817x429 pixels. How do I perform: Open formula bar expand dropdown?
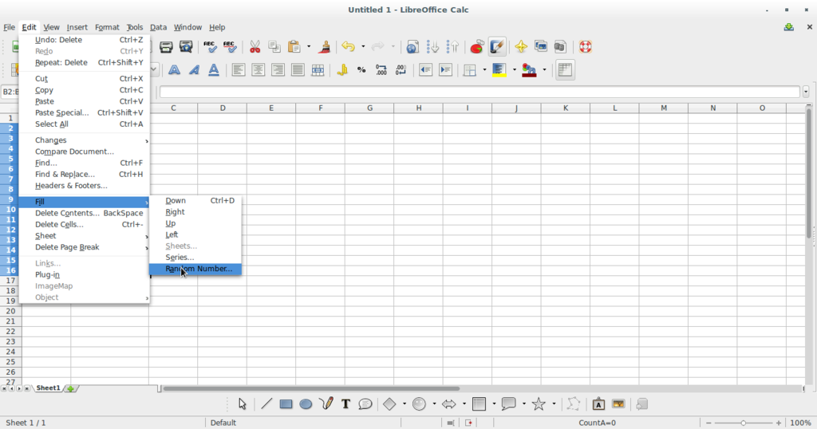(x=806, y=92)
